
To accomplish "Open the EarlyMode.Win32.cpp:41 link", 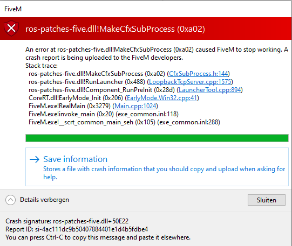I will click(162, 98).
